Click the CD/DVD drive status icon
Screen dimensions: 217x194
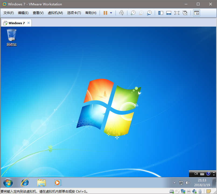[177, 191]
